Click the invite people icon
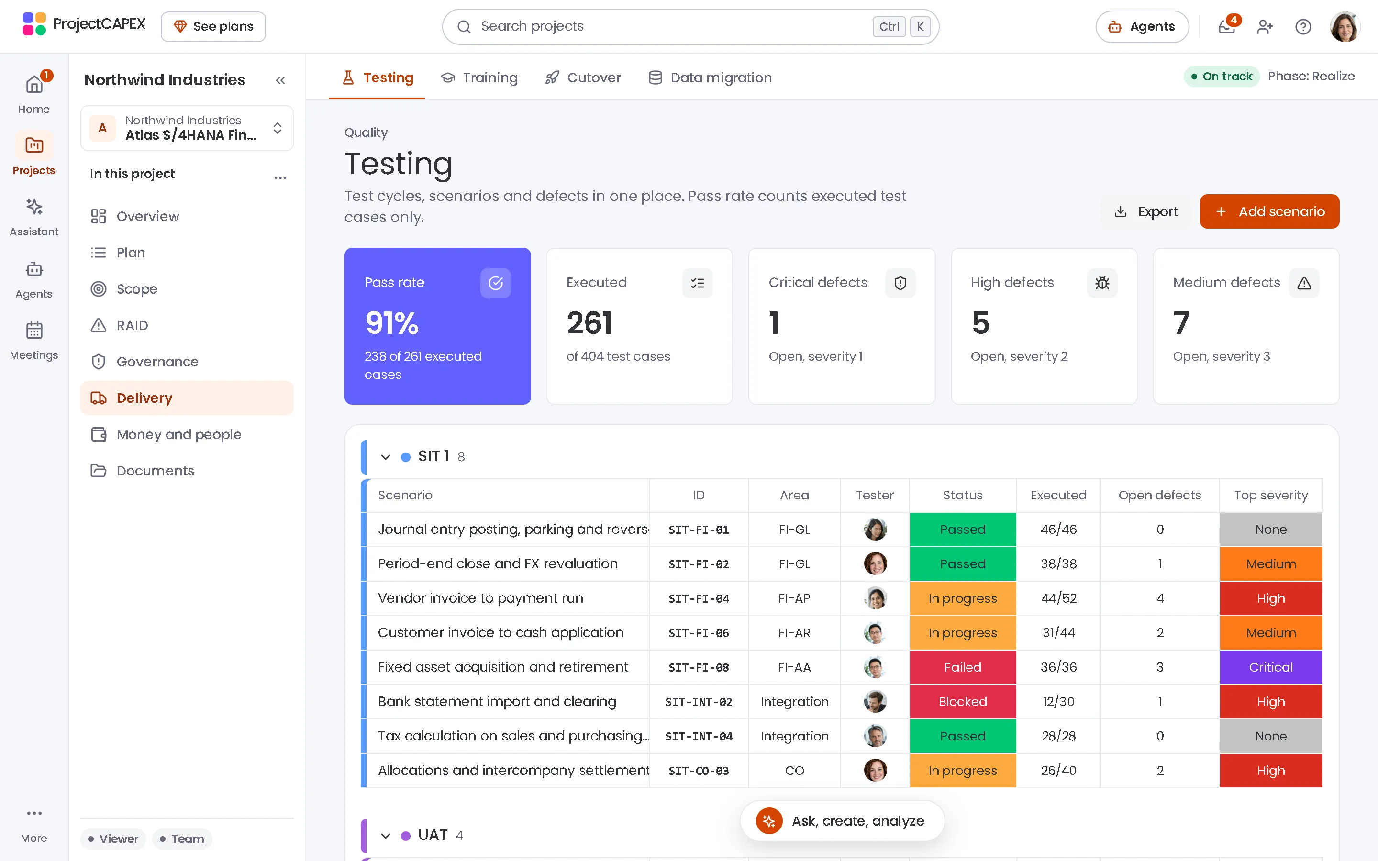 pyautogui.click(x=1265, y=26)
